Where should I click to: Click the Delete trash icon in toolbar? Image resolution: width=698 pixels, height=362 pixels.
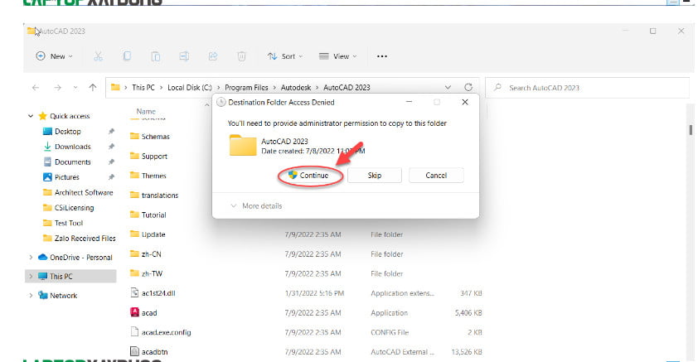241,56
